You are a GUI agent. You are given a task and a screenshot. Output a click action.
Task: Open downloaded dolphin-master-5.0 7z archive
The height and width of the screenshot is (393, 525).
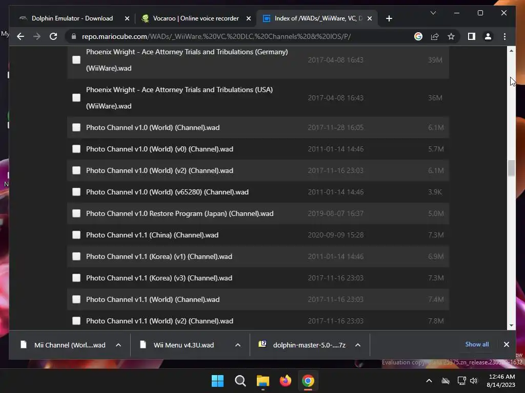(x=302, y=345)
